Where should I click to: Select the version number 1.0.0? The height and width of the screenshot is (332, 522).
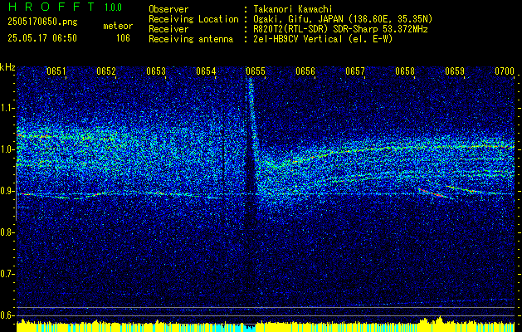[x=113, y=7]
